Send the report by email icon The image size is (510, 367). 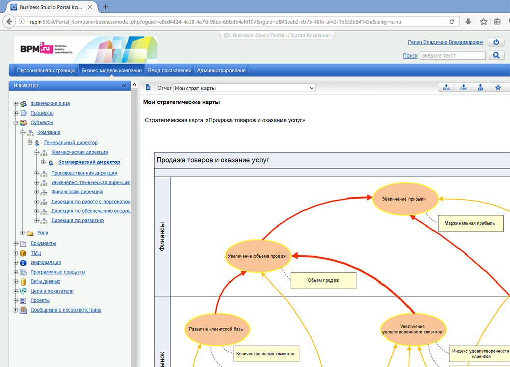(480, 88)
